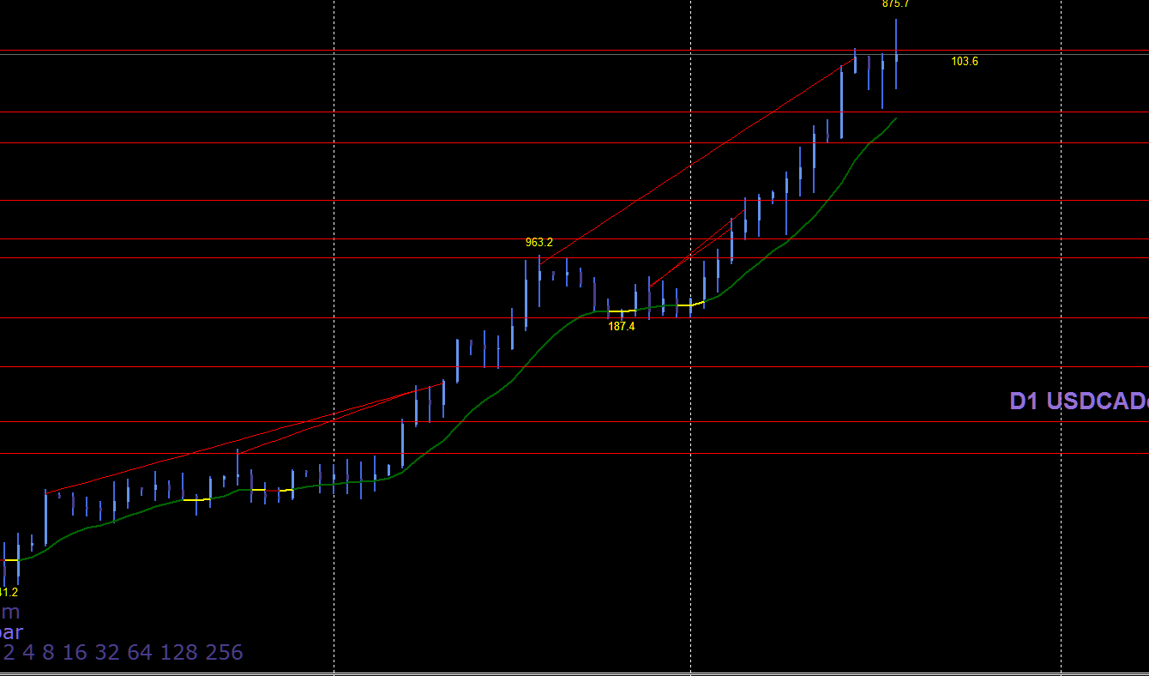Set the scale to 128 bars
The width and height of the screenshot is (1149, 676).
179,653
